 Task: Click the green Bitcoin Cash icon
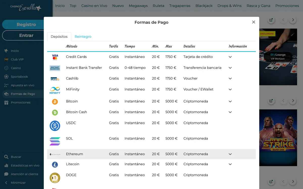pos(55,112)
